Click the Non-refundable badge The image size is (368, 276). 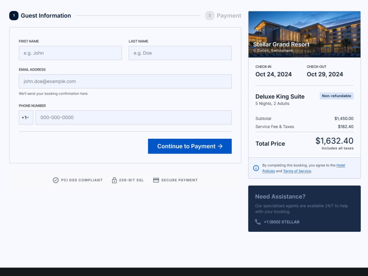(337, 96)
